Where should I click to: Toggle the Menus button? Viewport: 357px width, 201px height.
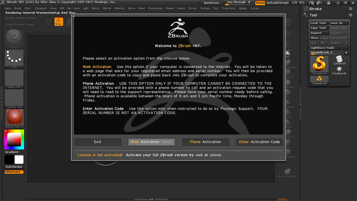260,3
